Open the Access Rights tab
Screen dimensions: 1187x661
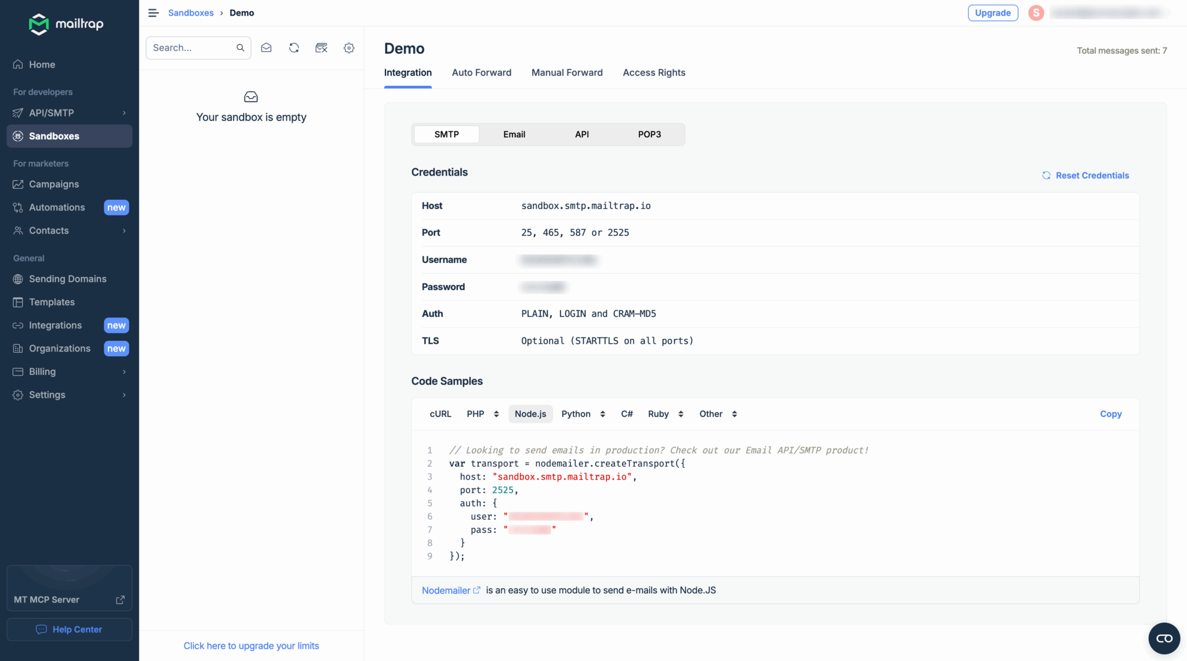[x=654, y=72]
